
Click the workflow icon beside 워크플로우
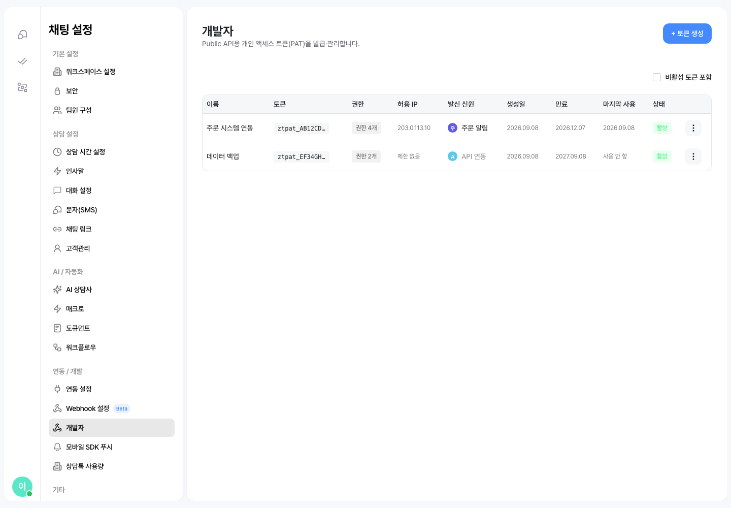pos(57,347)
